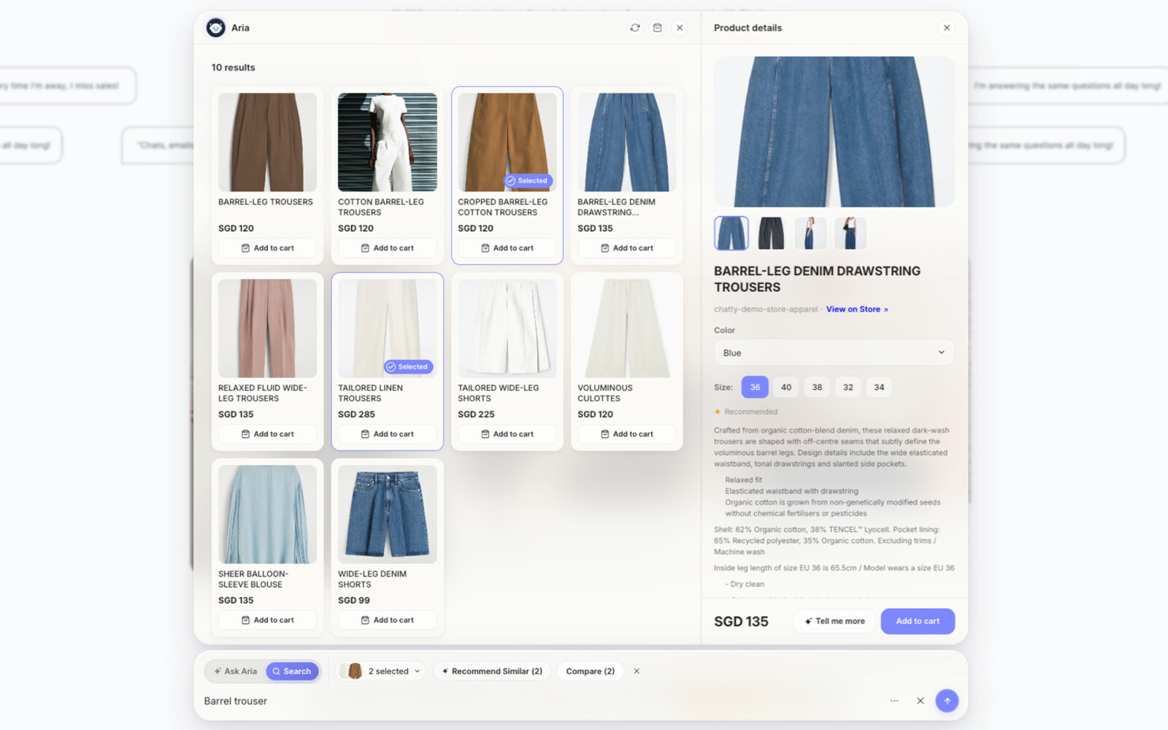This screenshot has height=730, width=1168.
Task: Click Compare (2) button
Action: tap(590, 671)
